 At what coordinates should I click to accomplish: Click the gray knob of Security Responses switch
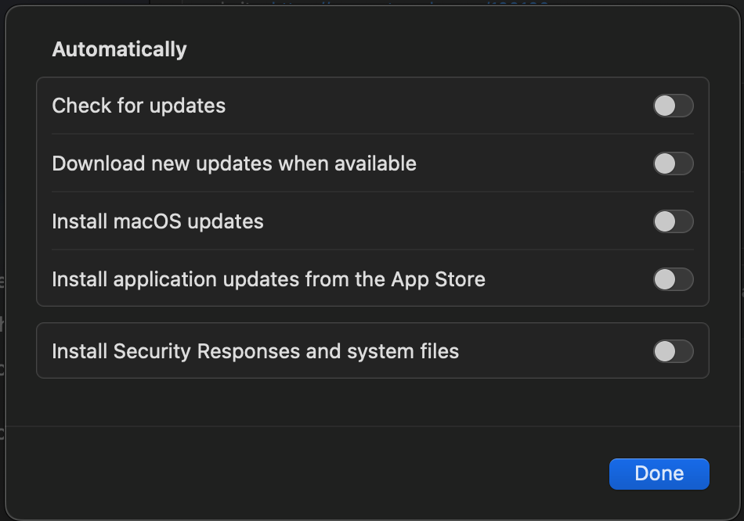pyautogui.click(x=665, y=351)
